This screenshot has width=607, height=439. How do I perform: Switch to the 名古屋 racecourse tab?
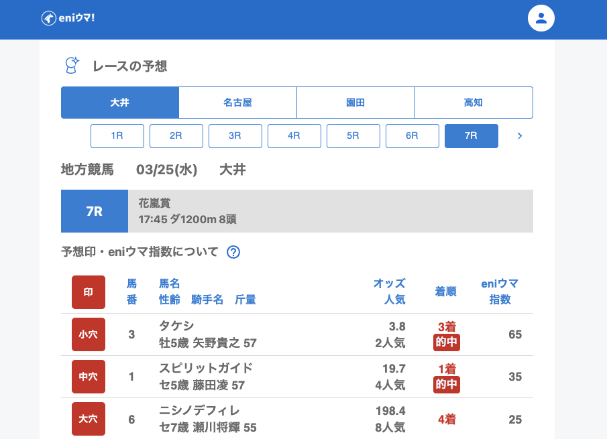(237, 103)
